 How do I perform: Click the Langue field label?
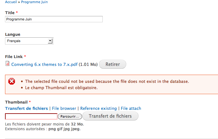tap(13, 34)
